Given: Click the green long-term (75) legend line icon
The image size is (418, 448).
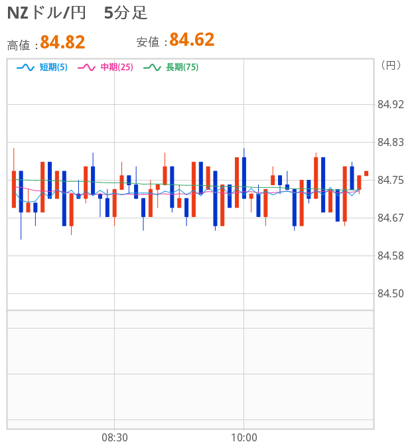Looking at the screenshot, I should pyautogui.click(x=152, y=67).
